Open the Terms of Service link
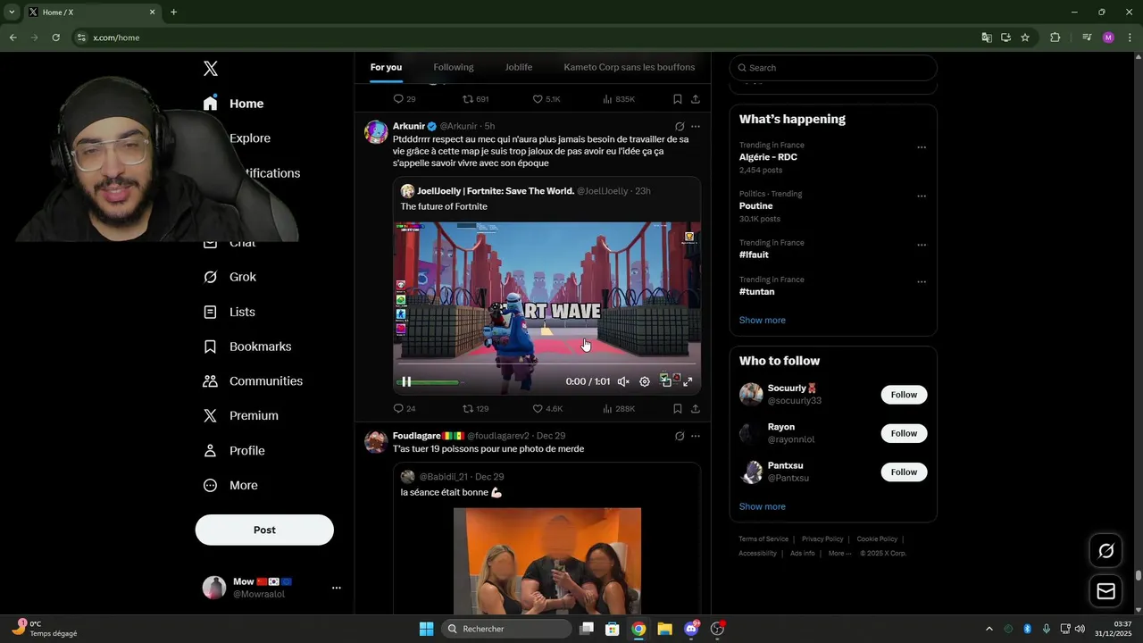Image resolution: width=1143 pixels, height=643 pixels. click(763, 539)
